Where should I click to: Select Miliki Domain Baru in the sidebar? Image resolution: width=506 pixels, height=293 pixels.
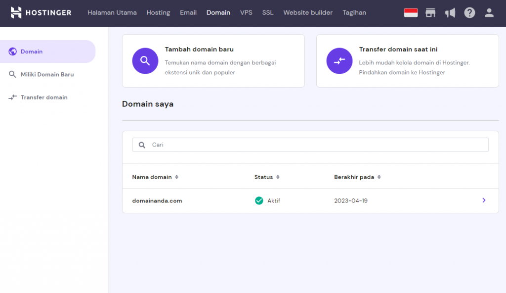coord(47,74)
